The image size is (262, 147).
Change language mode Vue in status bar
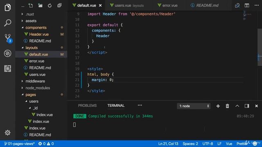click(x=229, y=144)
